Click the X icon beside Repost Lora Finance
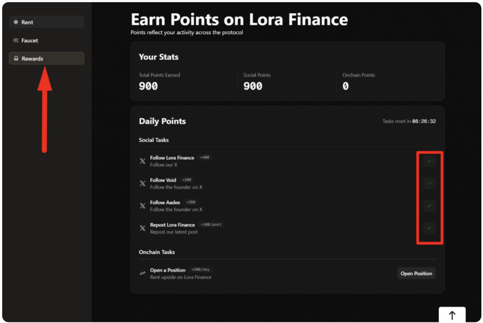The image size is (483, 323). (142, 228)
